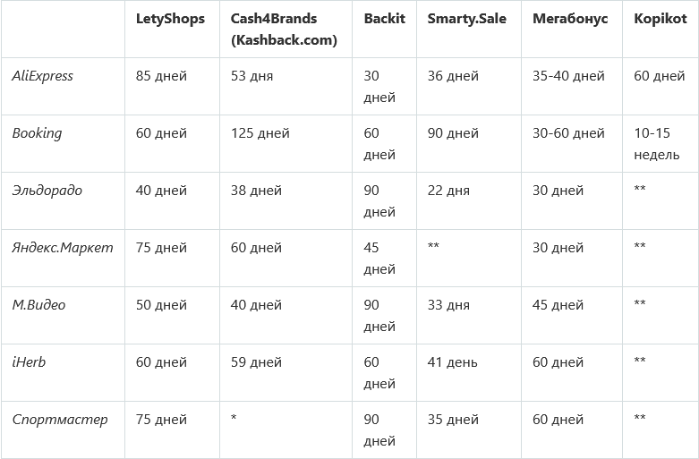Select the "125 дней" Booking cell
699x459 pixels.
[260, 133]
